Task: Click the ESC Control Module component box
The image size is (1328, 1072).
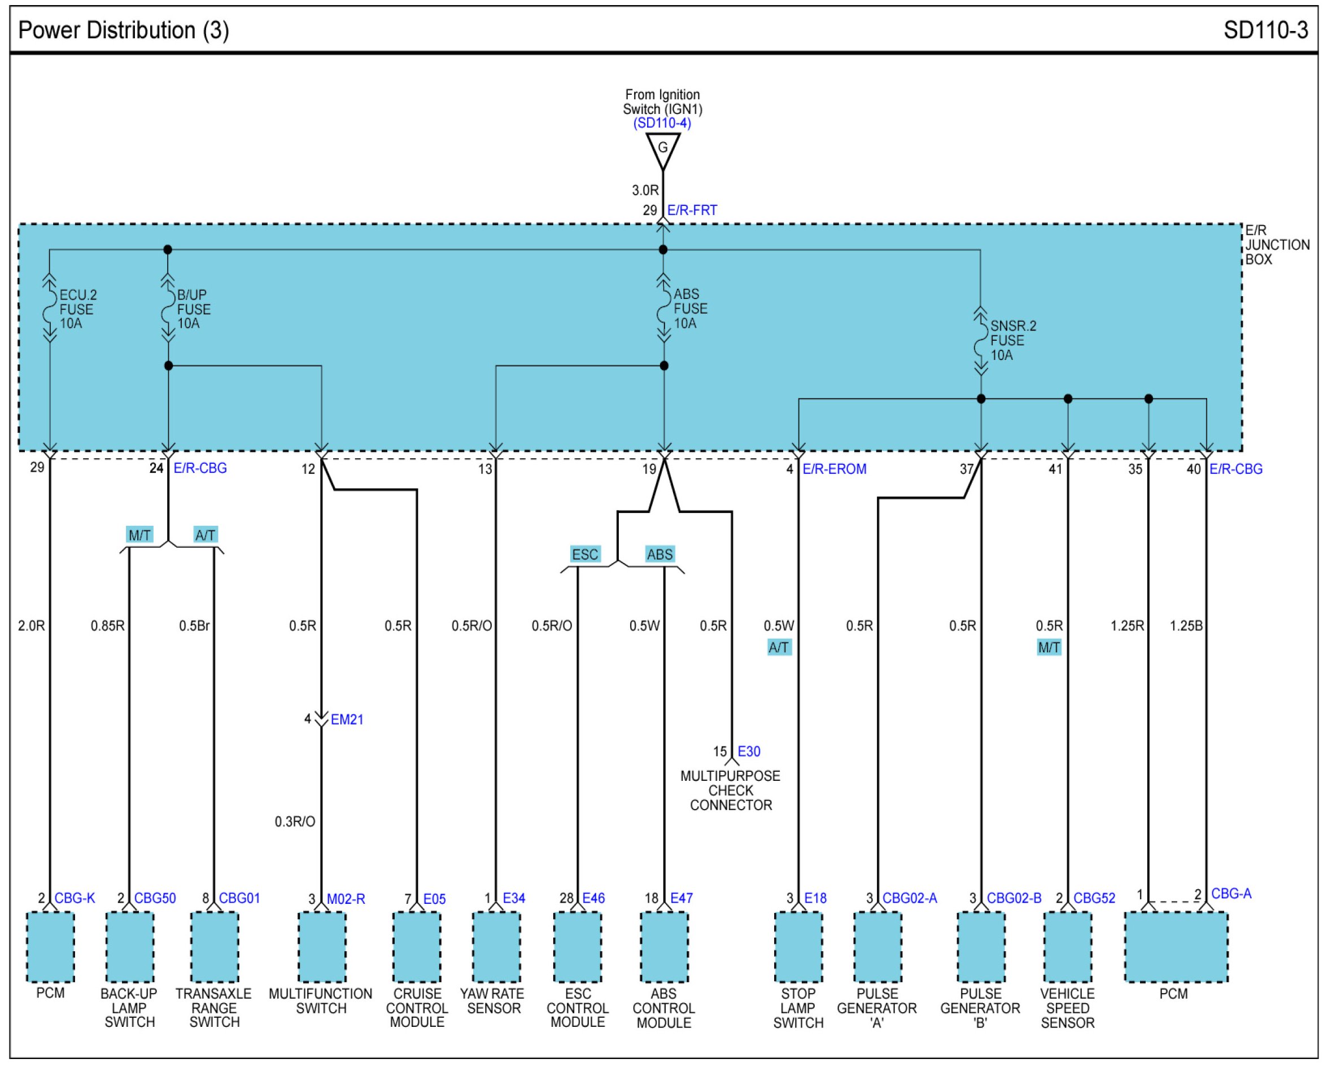Action: point(577,947)
